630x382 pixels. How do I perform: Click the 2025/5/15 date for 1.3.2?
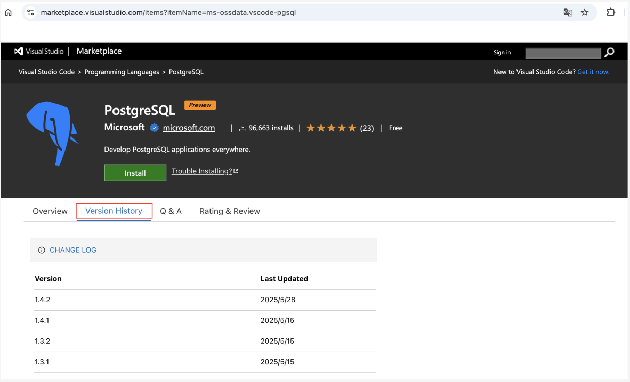pyautogui.click(x=277, y=341)
